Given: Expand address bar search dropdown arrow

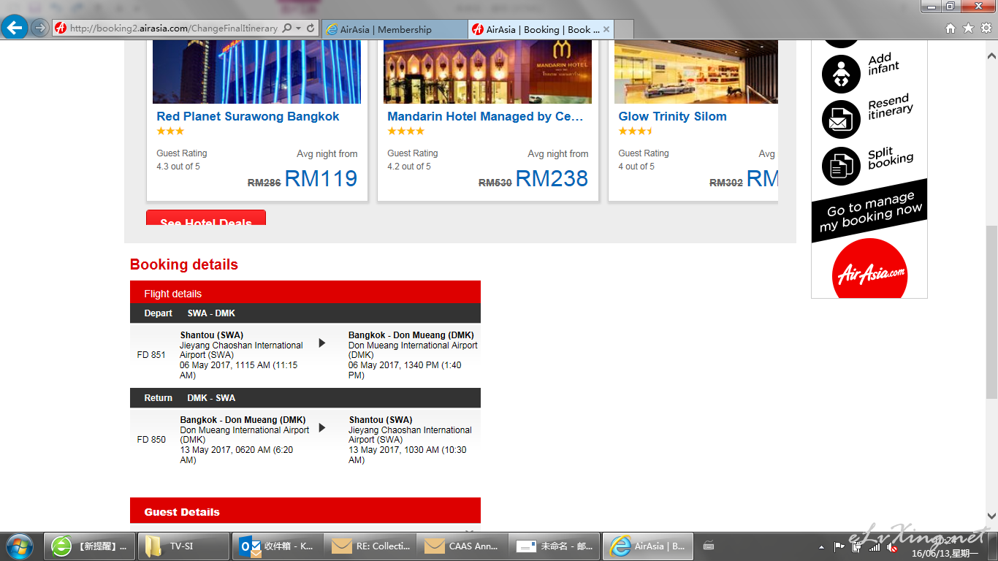Looking at the screenshot, I should [298, 28].
